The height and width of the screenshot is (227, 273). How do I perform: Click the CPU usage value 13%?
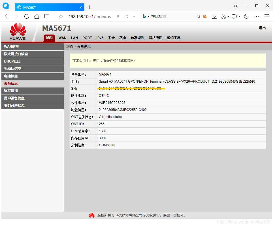(x=102, y=131)
